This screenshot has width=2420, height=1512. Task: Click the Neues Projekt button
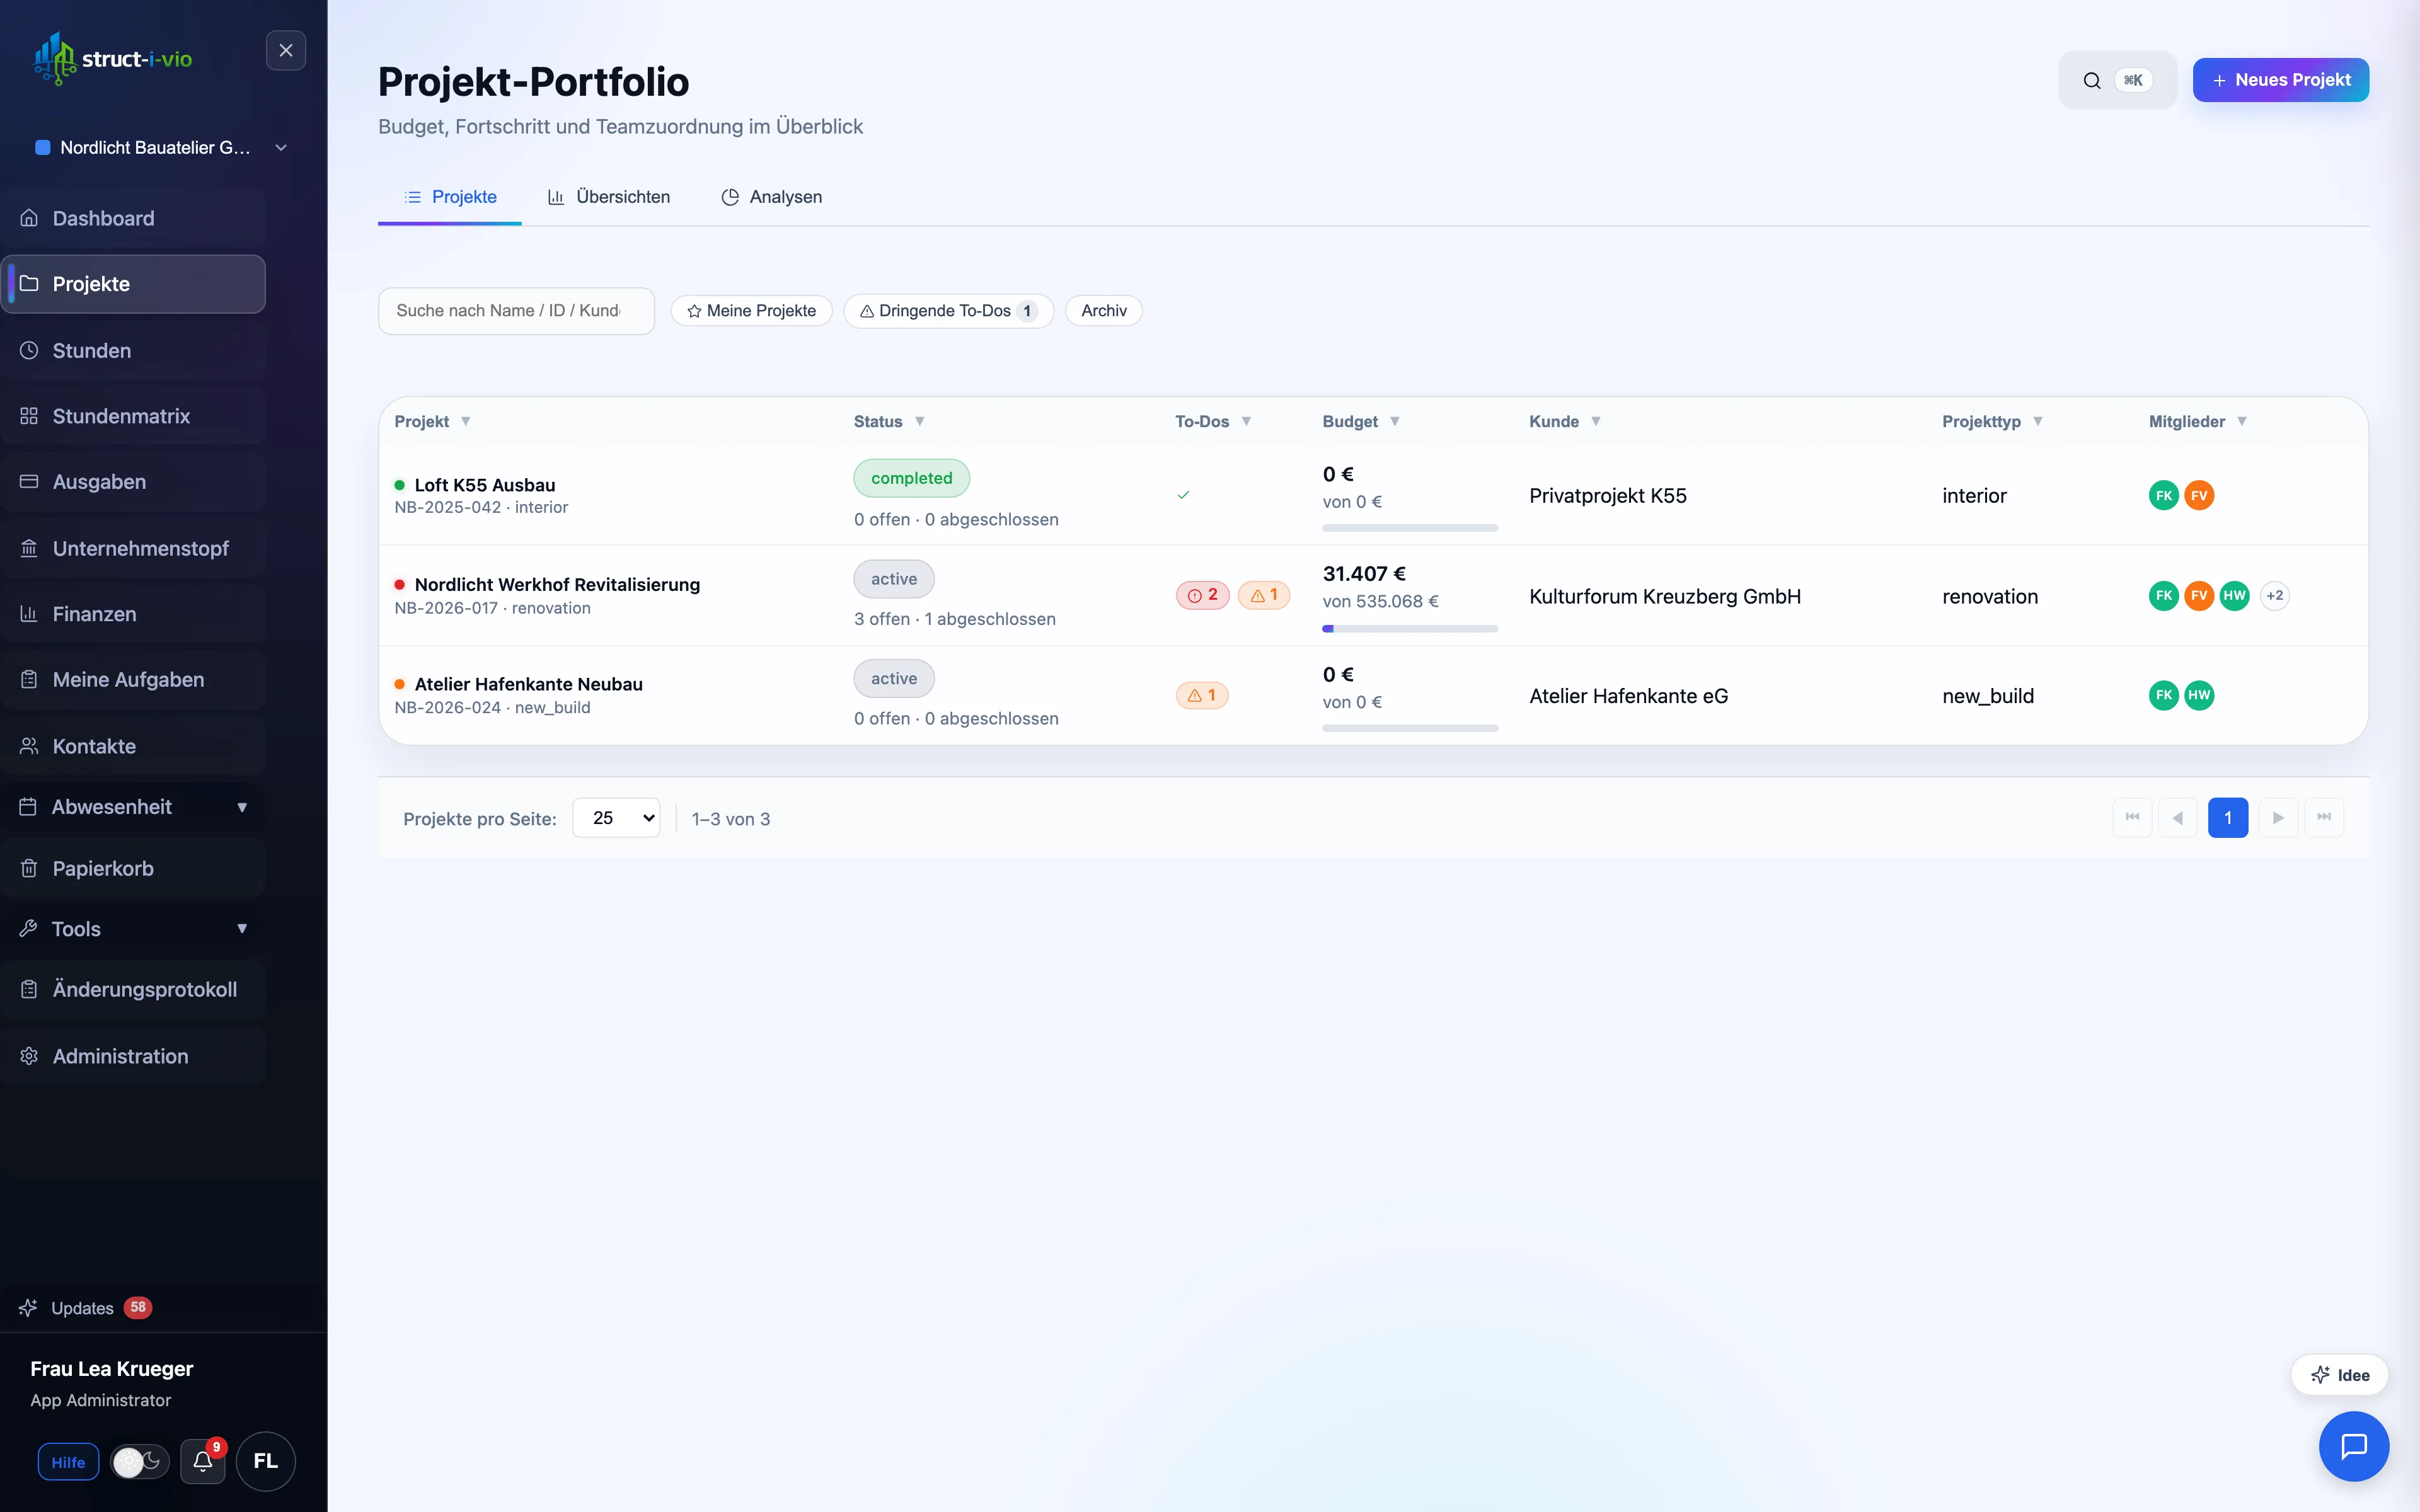pyautogui.click(x=2280, y=80)
